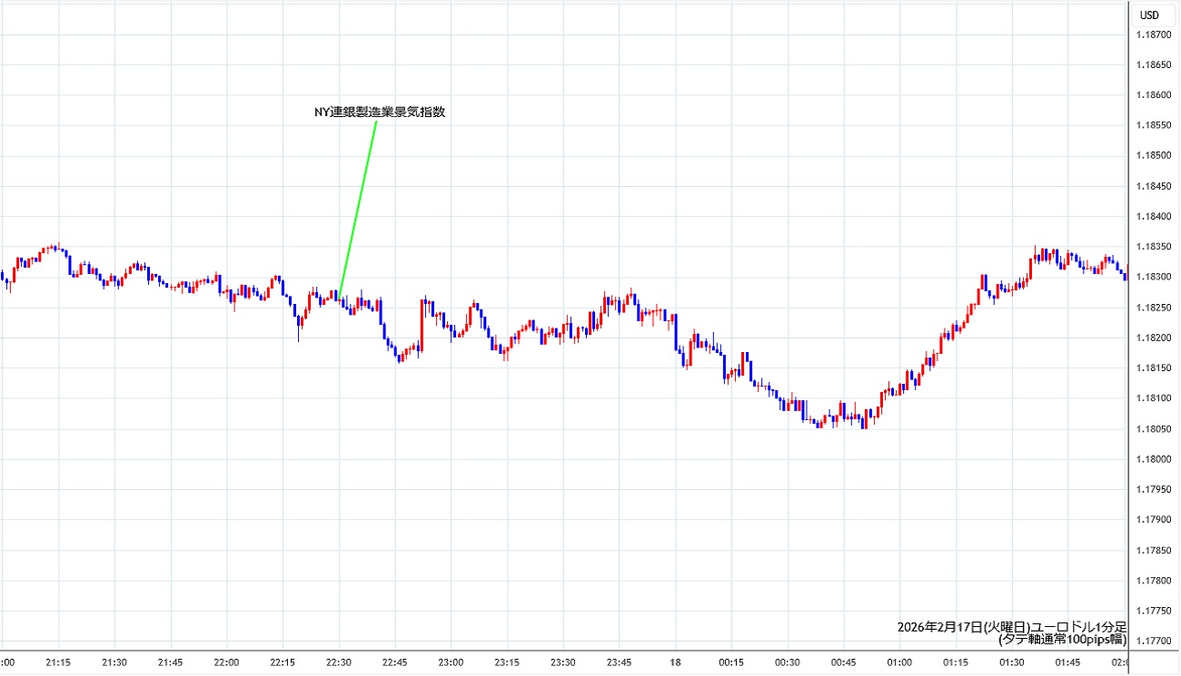This screenshot has height=676, width=1181.
Task: Select the 00:30 time axis label
Action: point(788,661)
